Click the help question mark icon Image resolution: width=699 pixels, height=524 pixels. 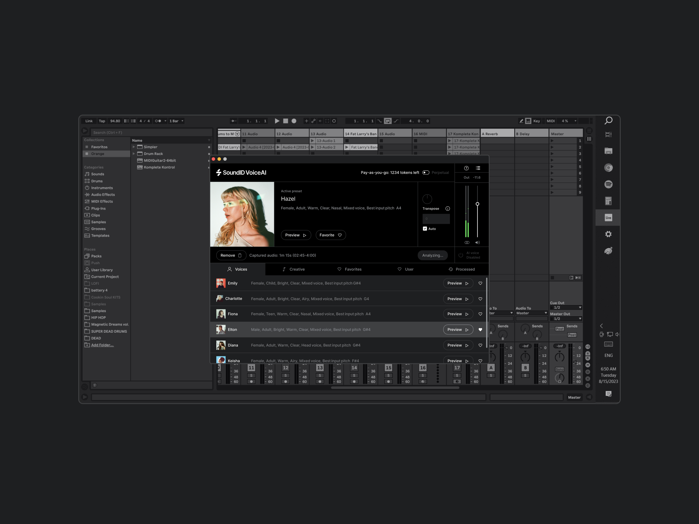pos(466,168)
